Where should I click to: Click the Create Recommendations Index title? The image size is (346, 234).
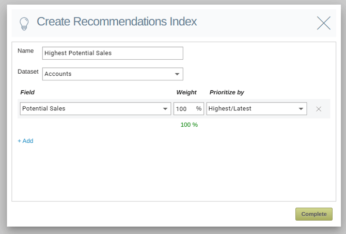tap(117, 22)
